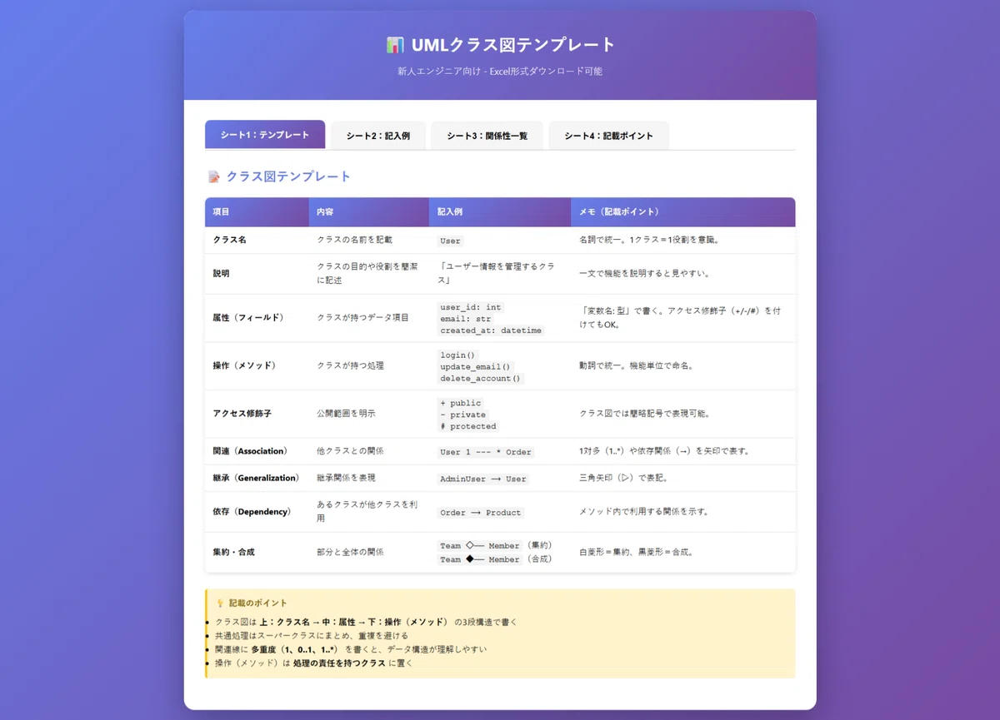The width and height of the screenshot is (1000, 720).
Task: Click the 内容 column header
Action: coord(368,212)
